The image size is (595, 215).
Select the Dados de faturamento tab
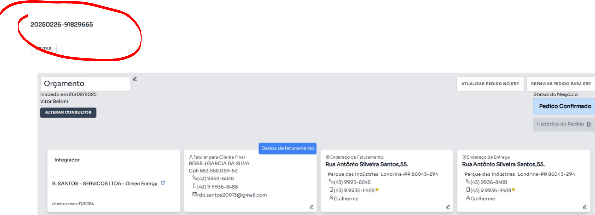[287, 148]
